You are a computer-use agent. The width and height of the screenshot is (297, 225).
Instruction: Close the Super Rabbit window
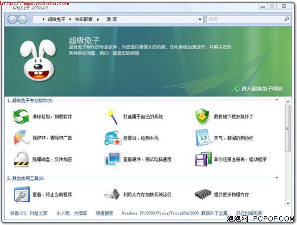pos(284,7)
